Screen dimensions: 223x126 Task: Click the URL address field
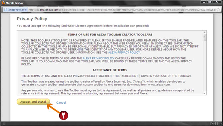(x=122, y=10)
